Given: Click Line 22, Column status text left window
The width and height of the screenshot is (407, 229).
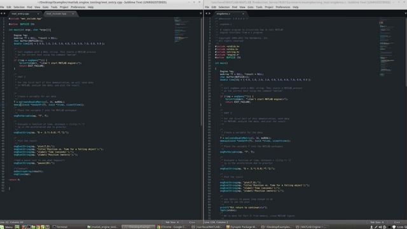Looking at the screenshot, I should tap(12, 223).
